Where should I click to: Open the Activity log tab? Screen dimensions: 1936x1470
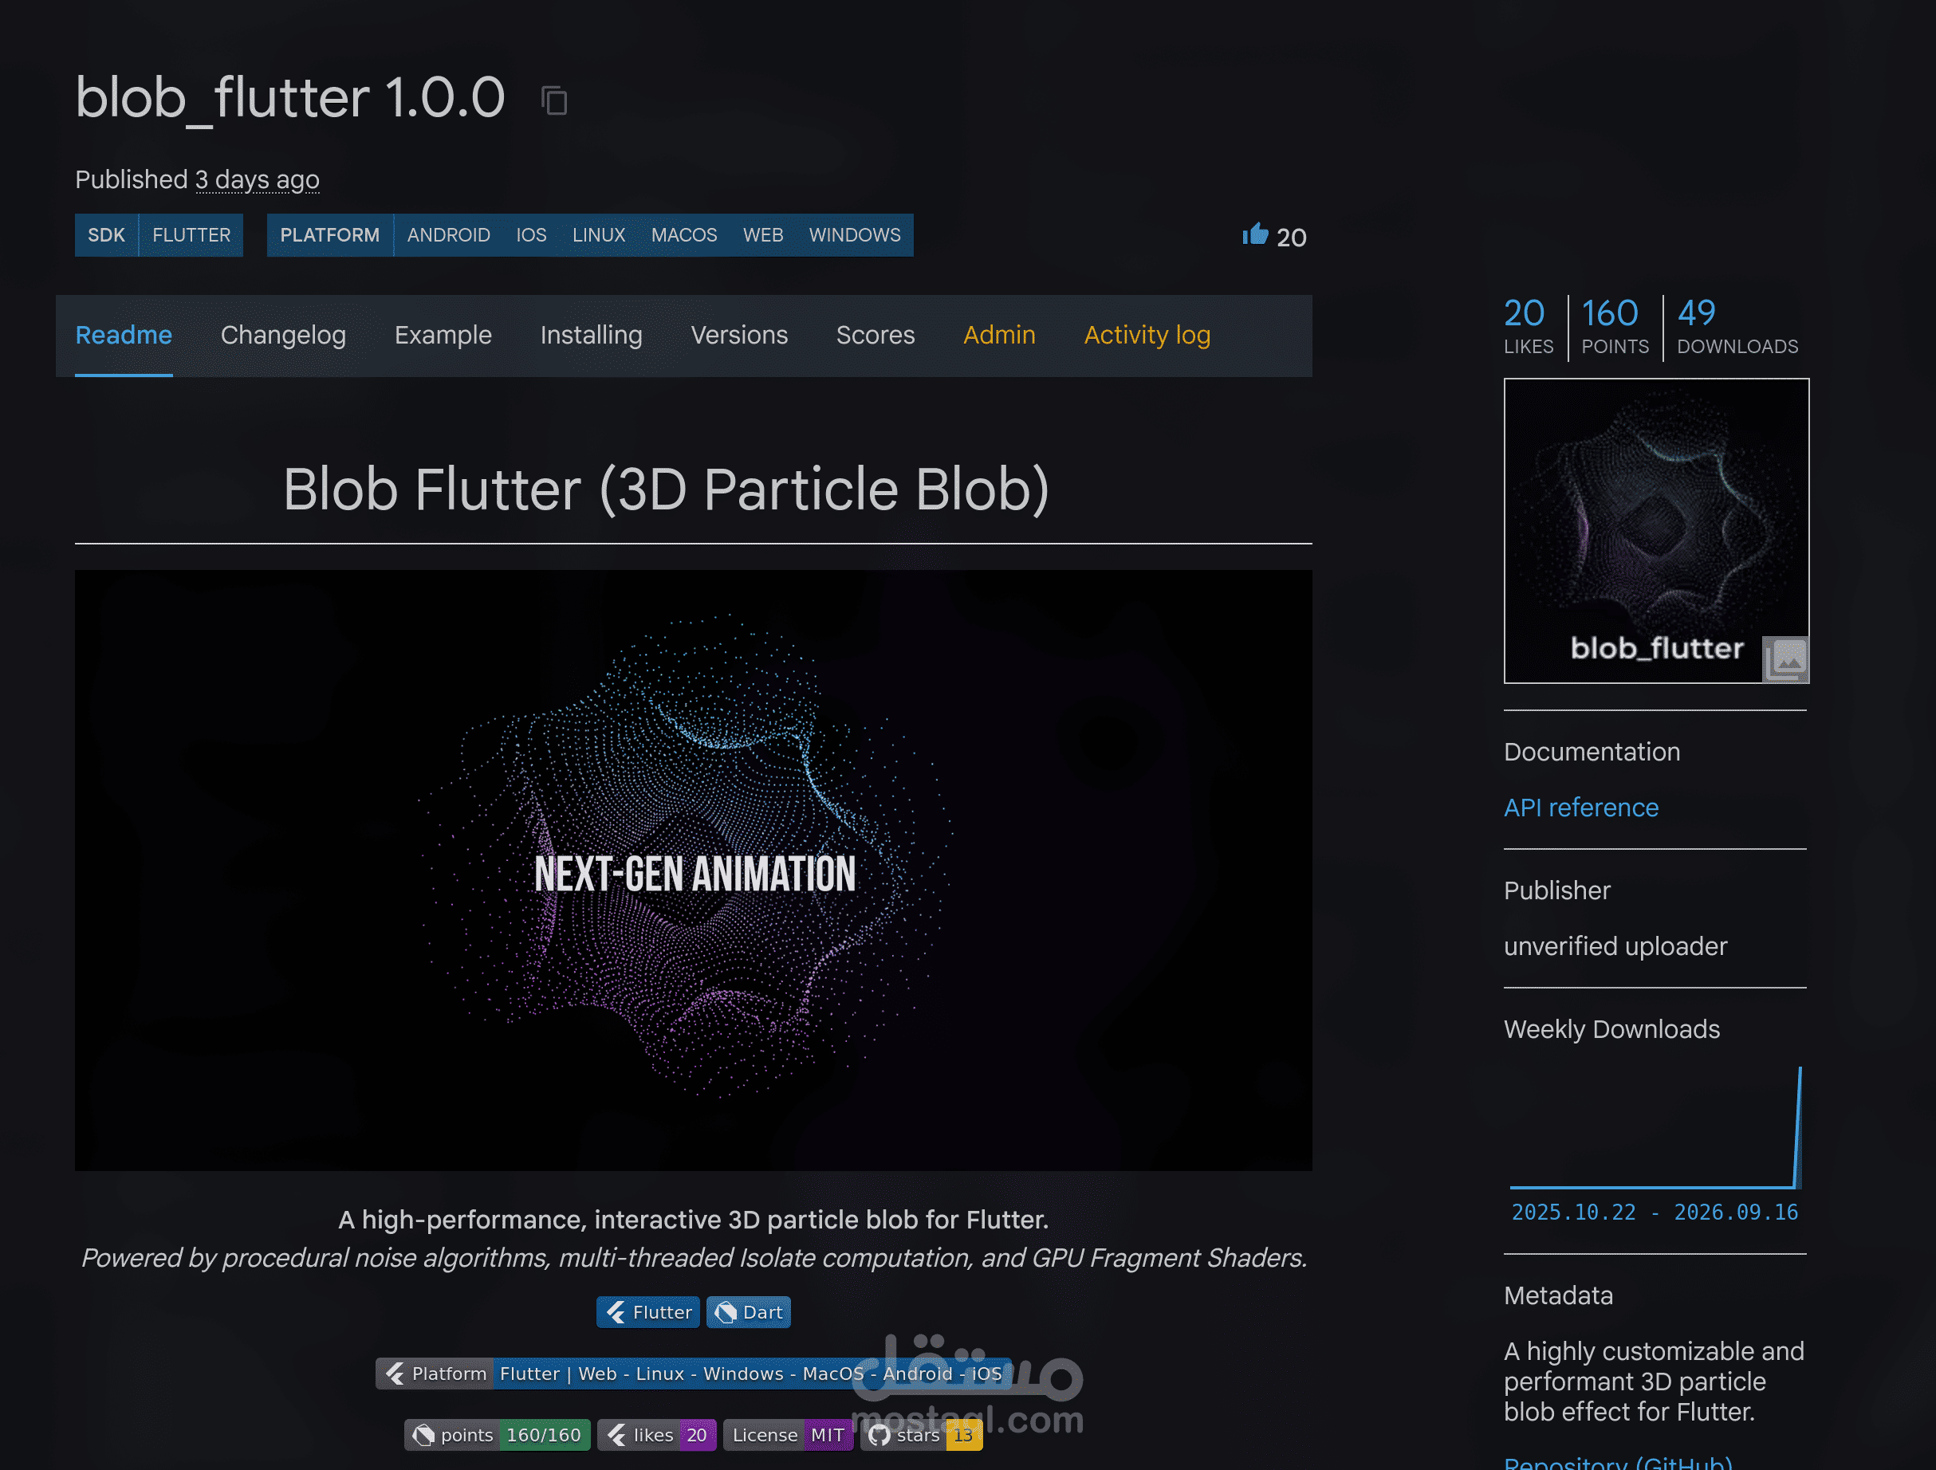[1147, 335]
